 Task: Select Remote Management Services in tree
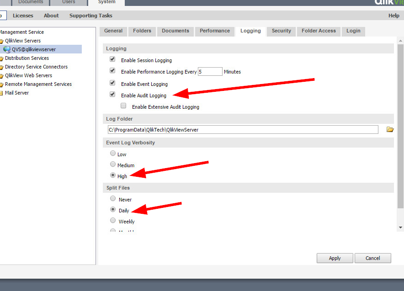click(38, 84)
